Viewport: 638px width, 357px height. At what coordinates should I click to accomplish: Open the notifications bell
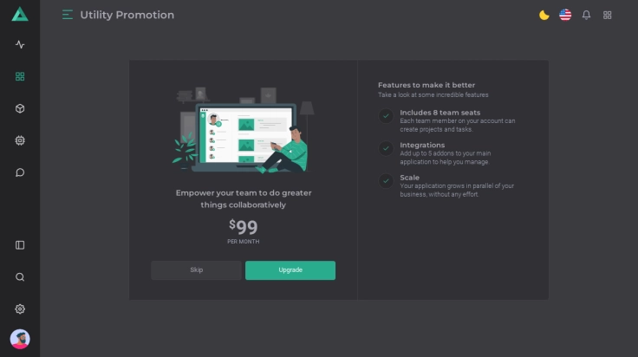click(x=587, y=15)
